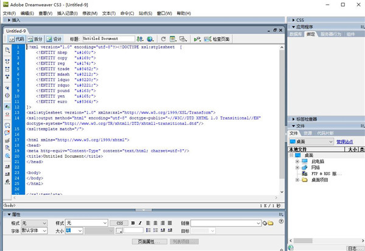Click the Refresh Design View icon
Viewport: 365px width, 251px height.
click(163, 39)
